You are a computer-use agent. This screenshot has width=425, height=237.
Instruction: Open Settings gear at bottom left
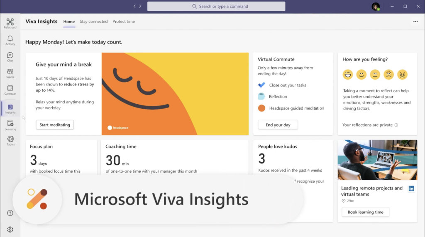click(x=10, y=230)
